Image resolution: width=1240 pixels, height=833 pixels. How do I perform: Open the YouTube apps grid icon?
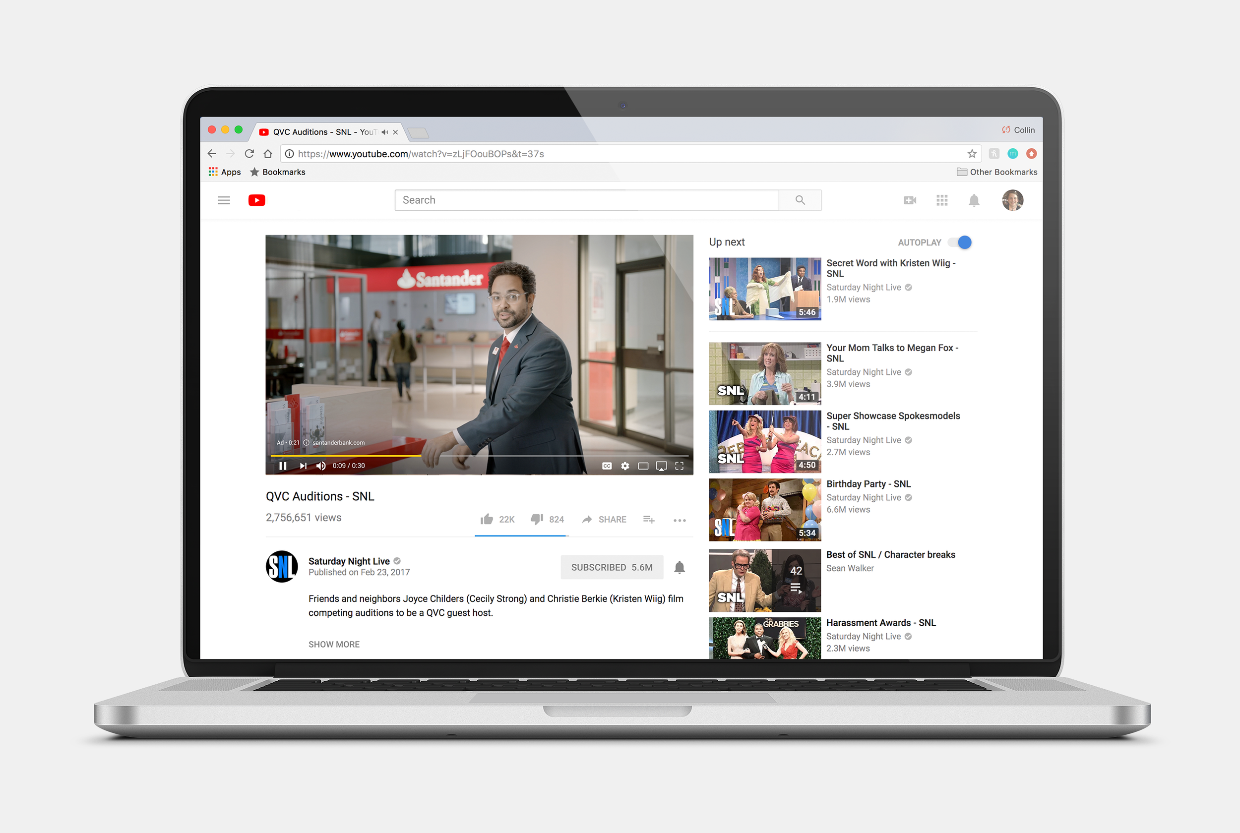[942, 200]
